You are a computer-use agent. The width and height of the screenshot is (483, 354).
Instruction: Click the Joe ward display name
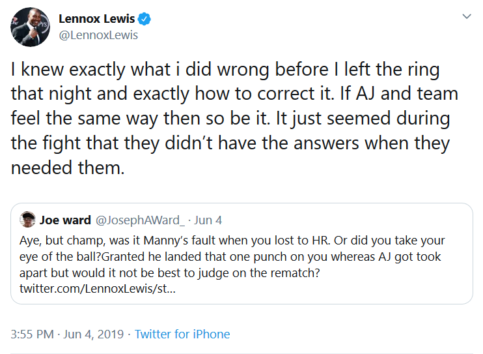click(65, 220)
